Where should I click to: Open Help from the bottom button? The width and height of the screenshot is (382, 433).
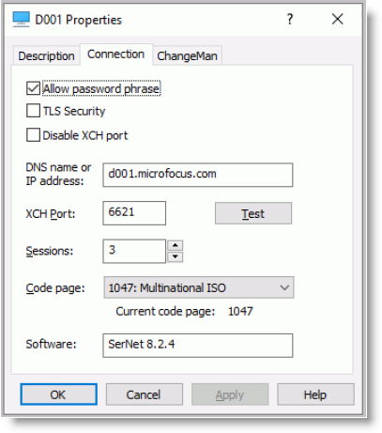315,394
